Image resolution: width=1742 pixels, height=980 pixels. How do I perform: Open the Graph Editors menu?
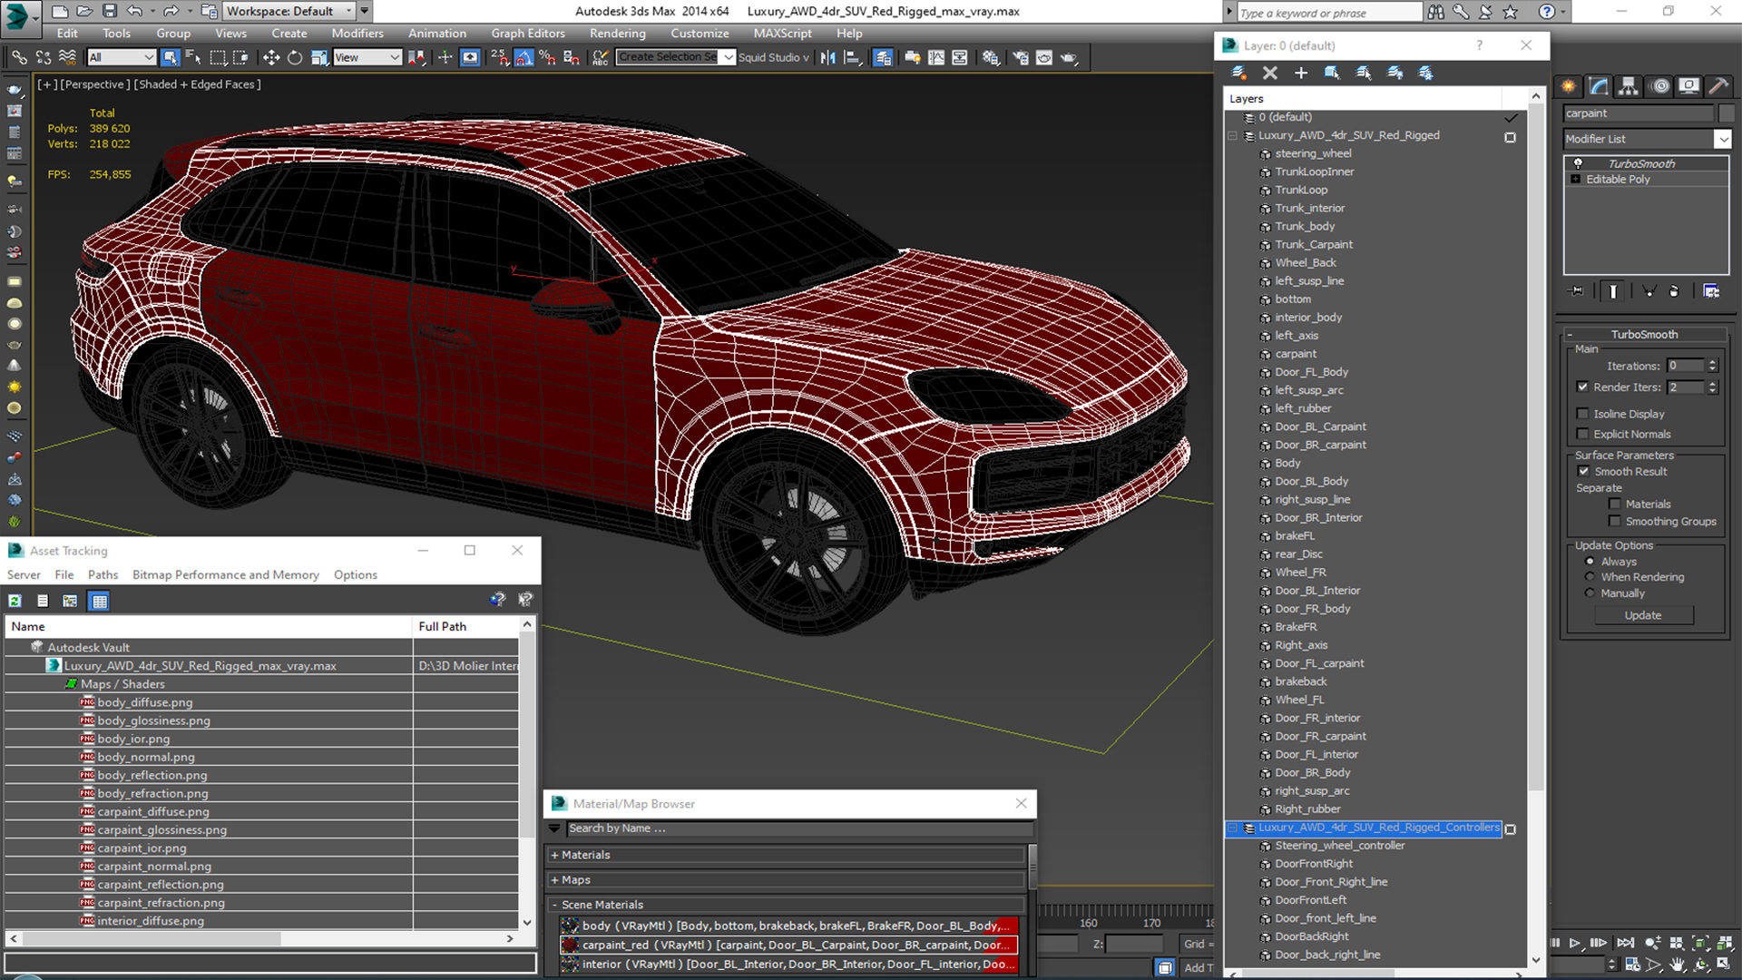(528, 34)
